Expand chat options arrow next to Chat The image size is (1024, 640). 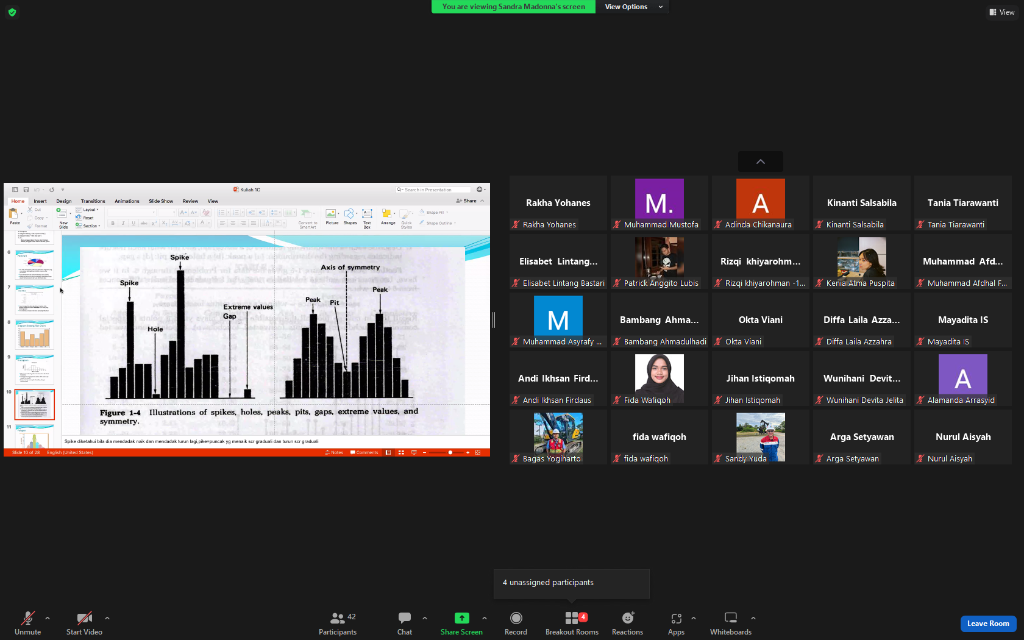425,618
